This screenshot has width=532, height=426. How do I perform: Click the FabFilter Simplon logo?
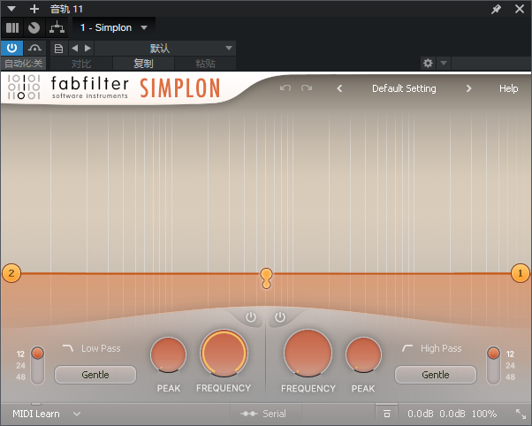point(114,87)
